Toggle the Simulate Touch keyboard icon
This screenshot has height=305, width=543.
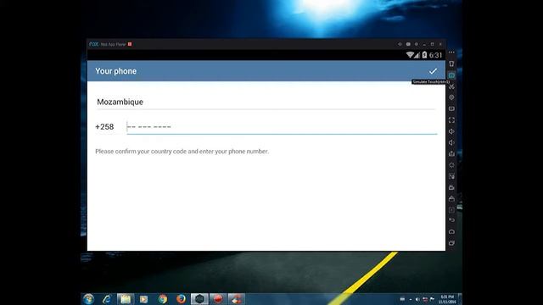click(x=451, y=75)
